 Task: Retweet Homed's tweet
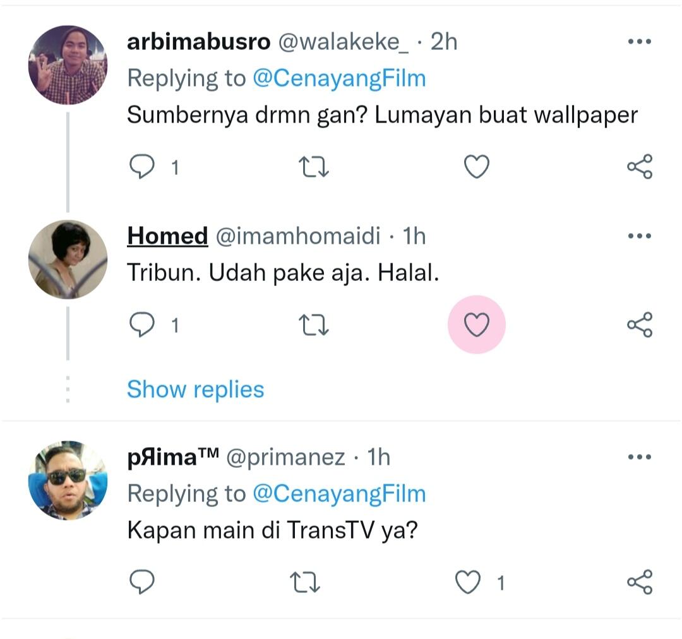click(x=314, y=325)
